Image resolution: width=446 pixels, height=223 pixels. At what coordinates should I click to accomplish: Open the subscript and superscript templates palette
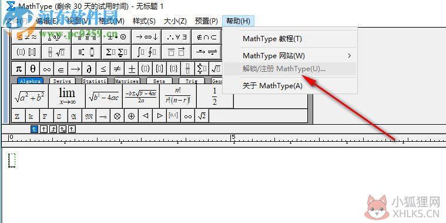coord(86,52)
